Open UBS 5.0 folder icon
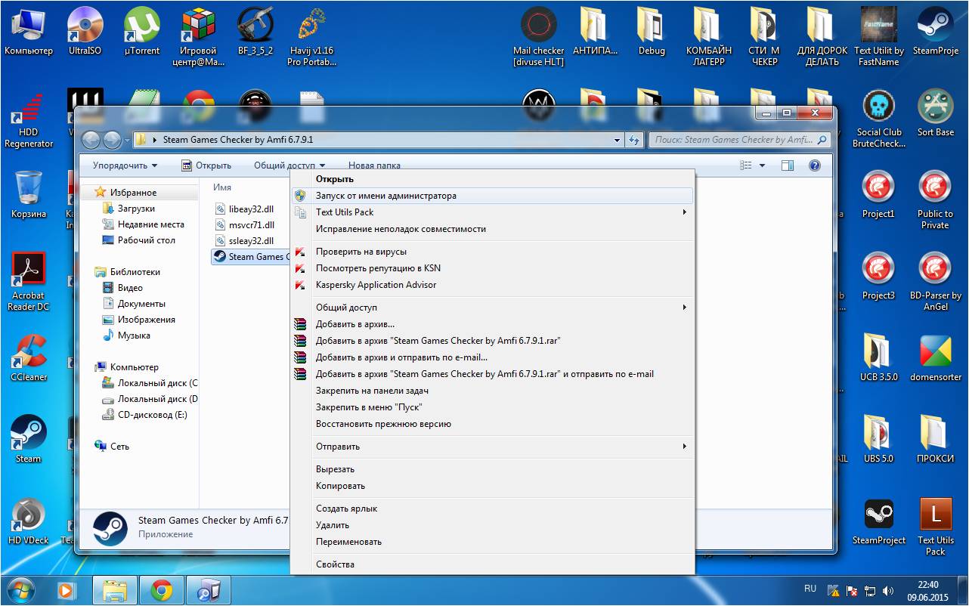 click(878, 440)
